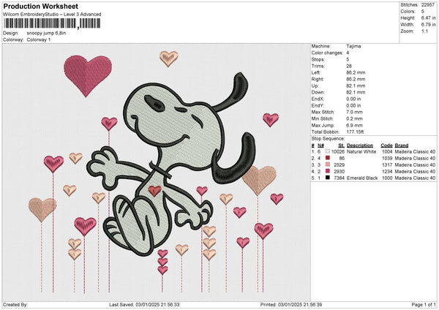
Task: Click the Natural White color swatch
Action: click(327, 151)
